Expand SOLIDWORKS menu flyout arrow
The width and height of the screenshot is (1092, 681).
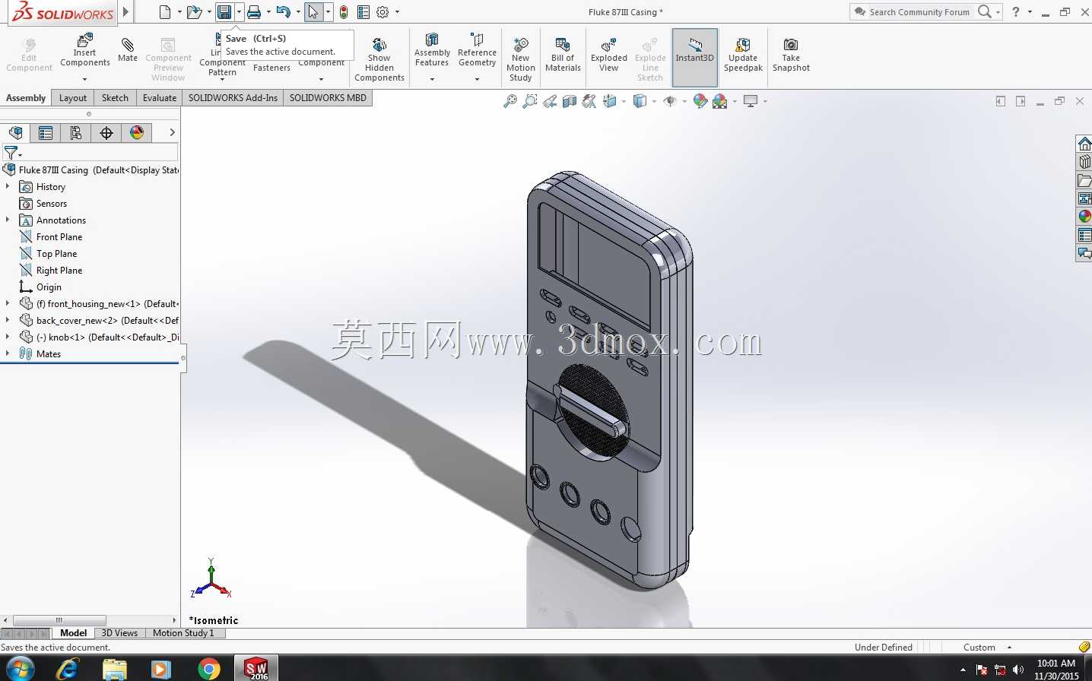click(126, 12)
